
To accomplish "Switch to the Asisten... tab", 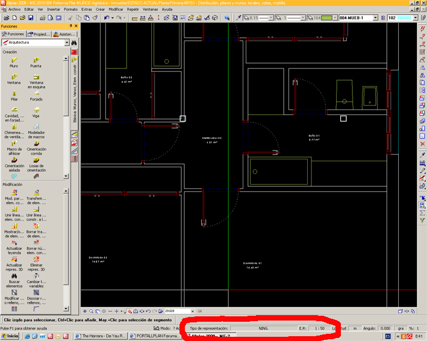I will pyautogui.click(x=64, y=34).
